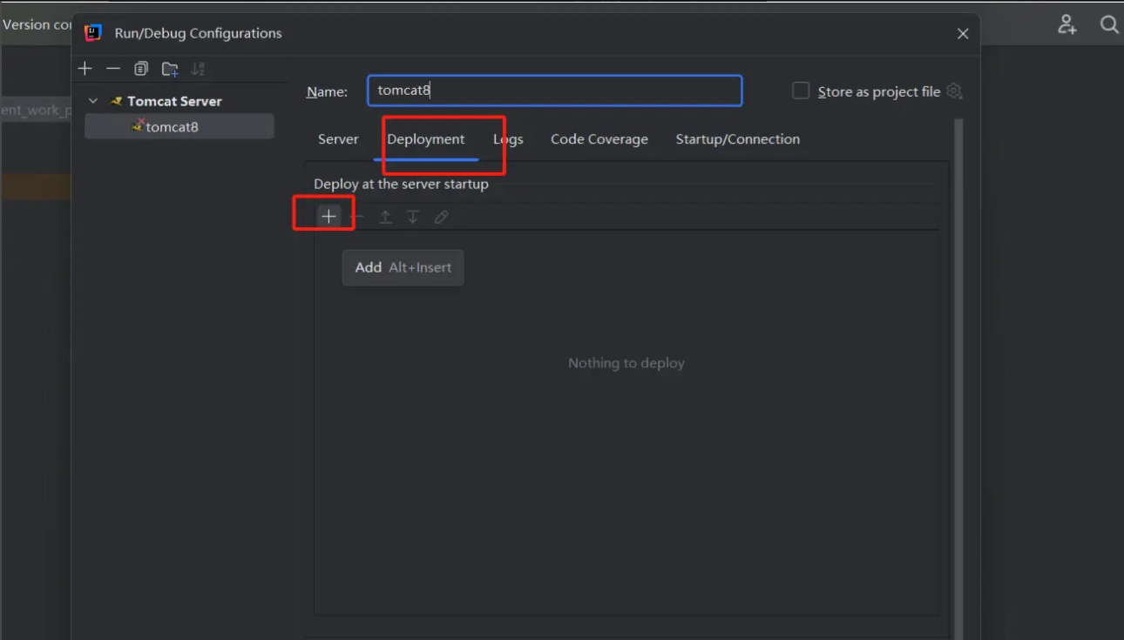Open Store as project file settings gear
The width and height of the screenshot is (1124, 640).
[954, 91]
